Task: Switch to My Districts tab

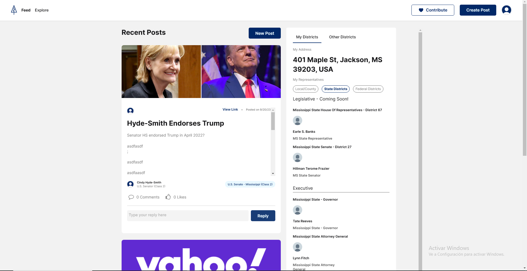Action: [x=307, y=37]
